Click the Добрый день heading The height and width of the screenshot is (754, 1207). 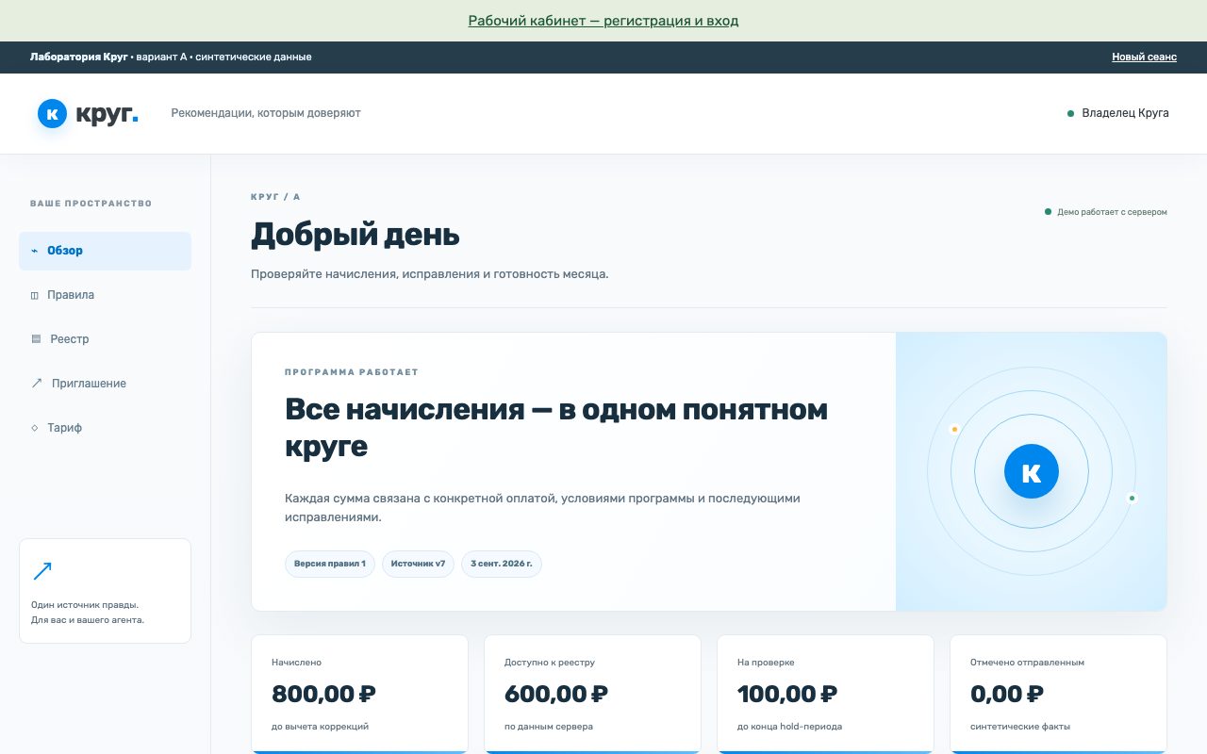355,235
